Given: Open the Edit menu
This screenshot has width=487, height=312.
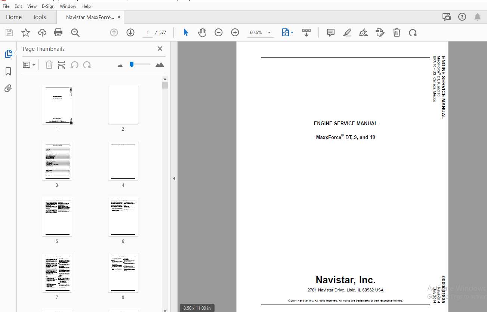Looking at the screenshot, I should coord(18,6).
